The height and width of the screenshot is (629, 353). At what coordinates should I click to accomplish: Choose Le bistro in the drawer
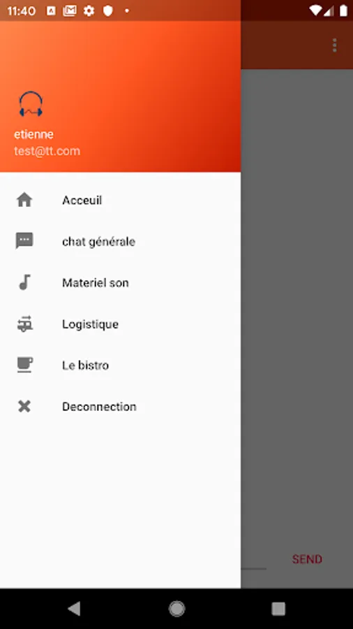120,365
